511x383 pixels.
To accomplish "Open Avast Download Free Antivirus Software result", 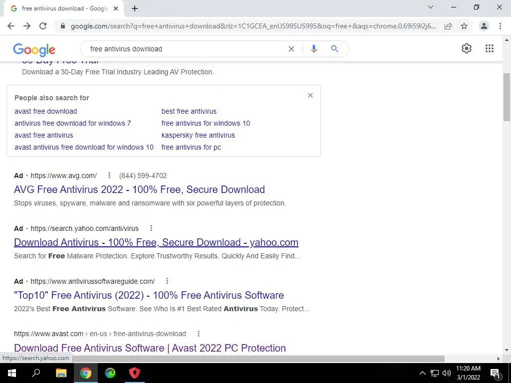I will pyautogui.click(x=150, y=348).
